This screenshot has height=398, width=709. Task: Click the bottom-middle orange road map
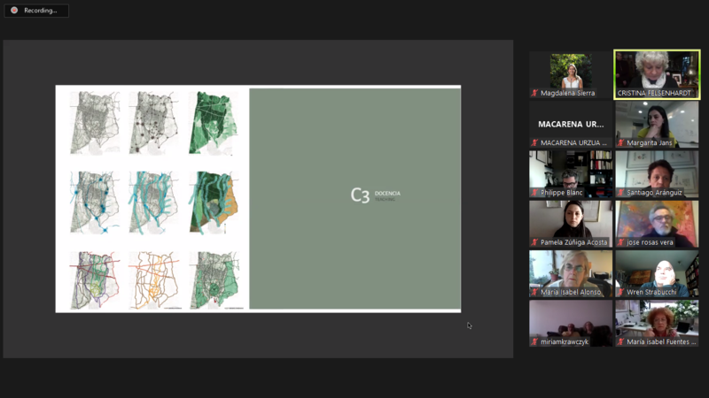(x=152, y=280)
